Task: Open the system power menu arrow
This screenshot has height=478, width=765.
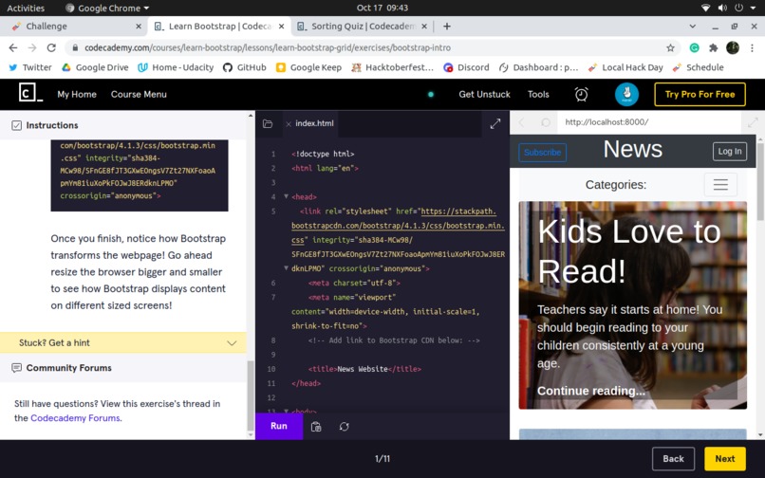Action: coord(753,8)
